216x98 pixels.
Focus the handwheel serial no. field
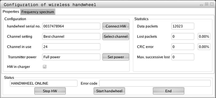(71, 26)
